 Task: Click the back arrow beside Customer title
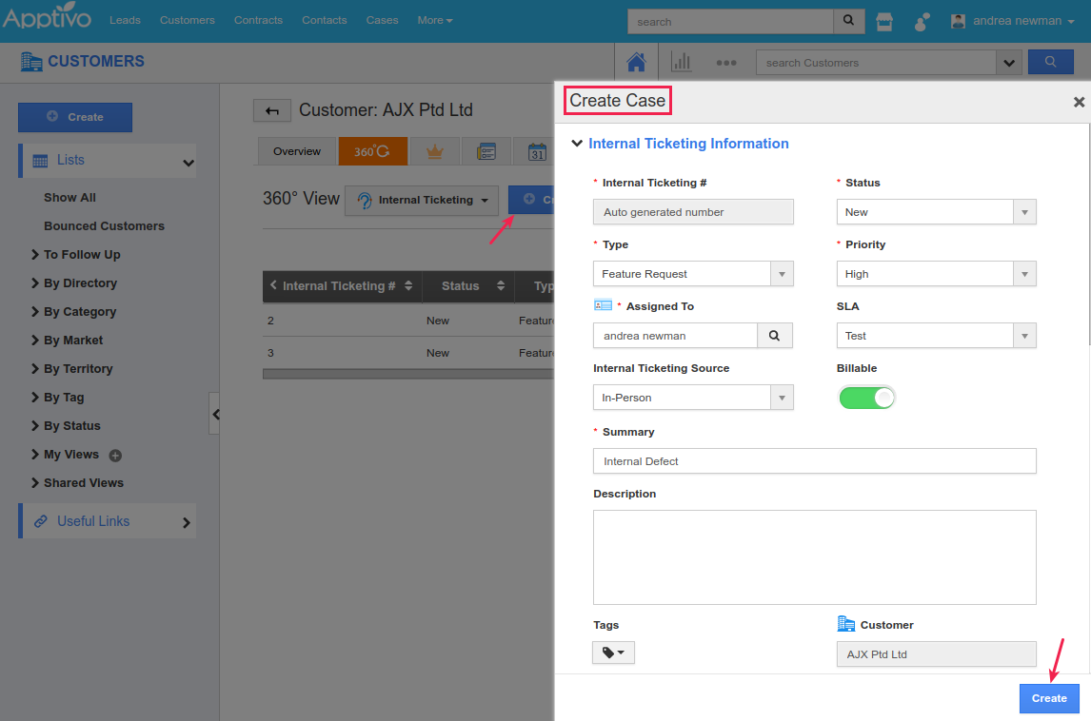coord(272,110)
